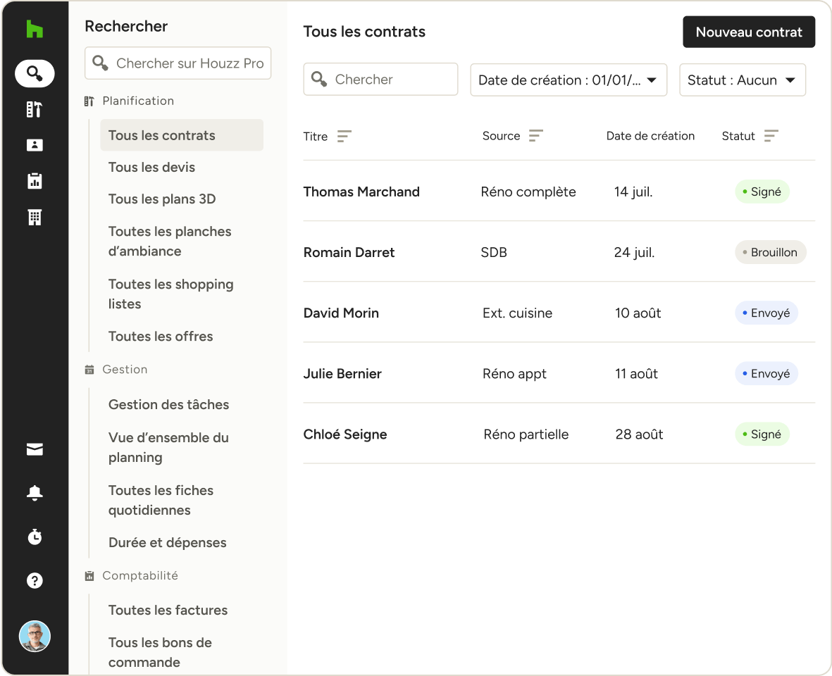This screenshot has height=676, width=832.
Task: Sort by Titre column icon
Action: 344,136
